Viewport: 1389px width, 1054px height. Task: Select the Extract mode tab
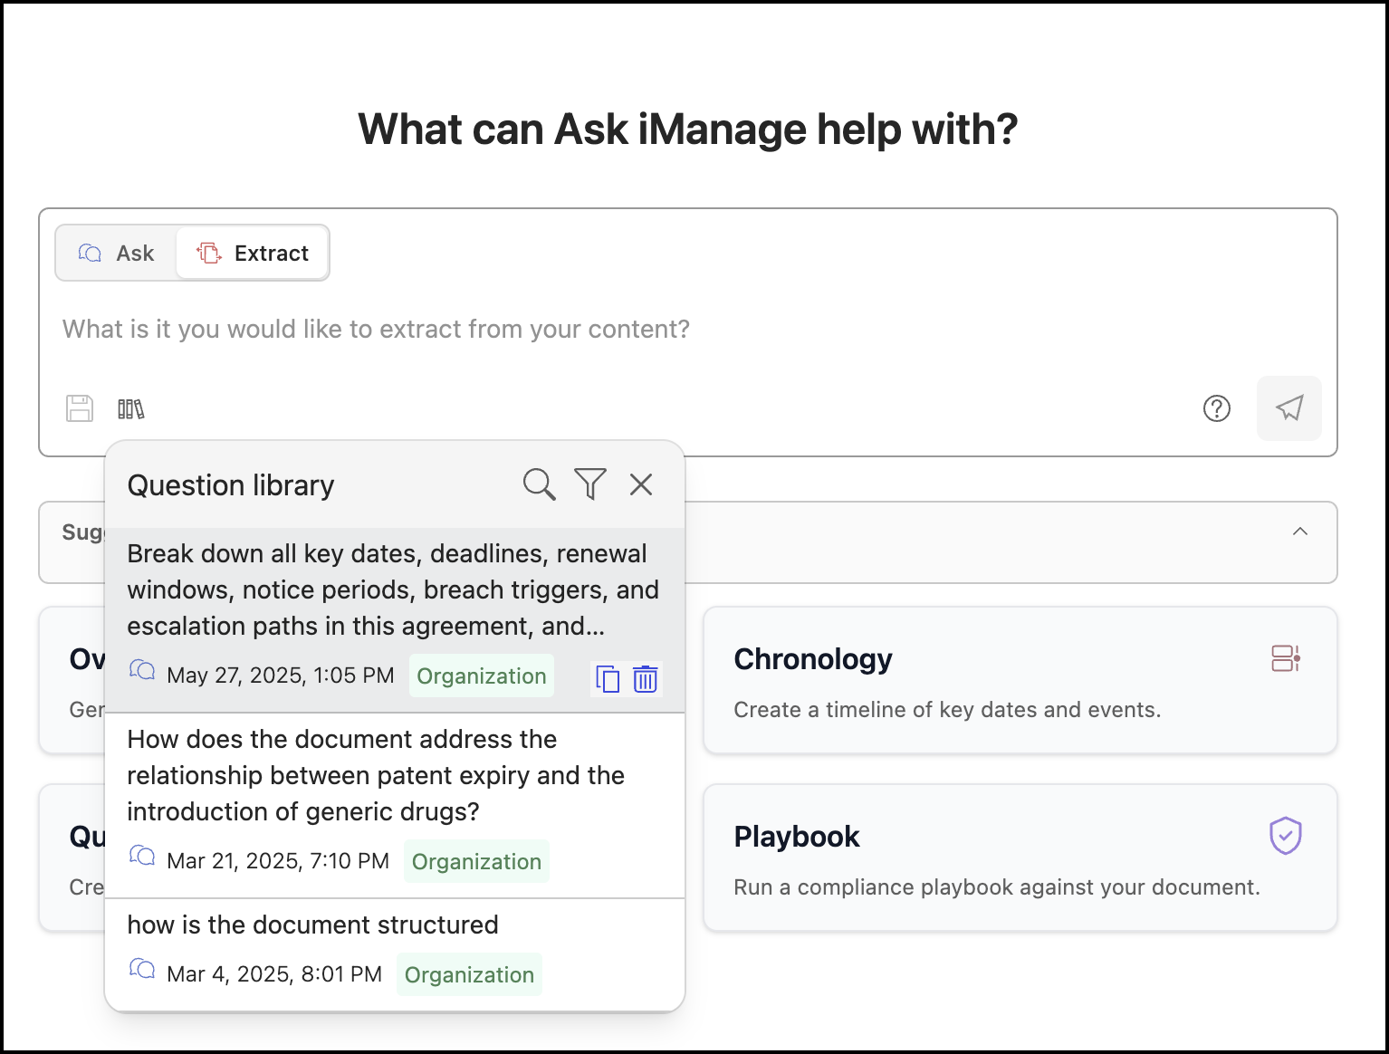[x=253, y=254]
